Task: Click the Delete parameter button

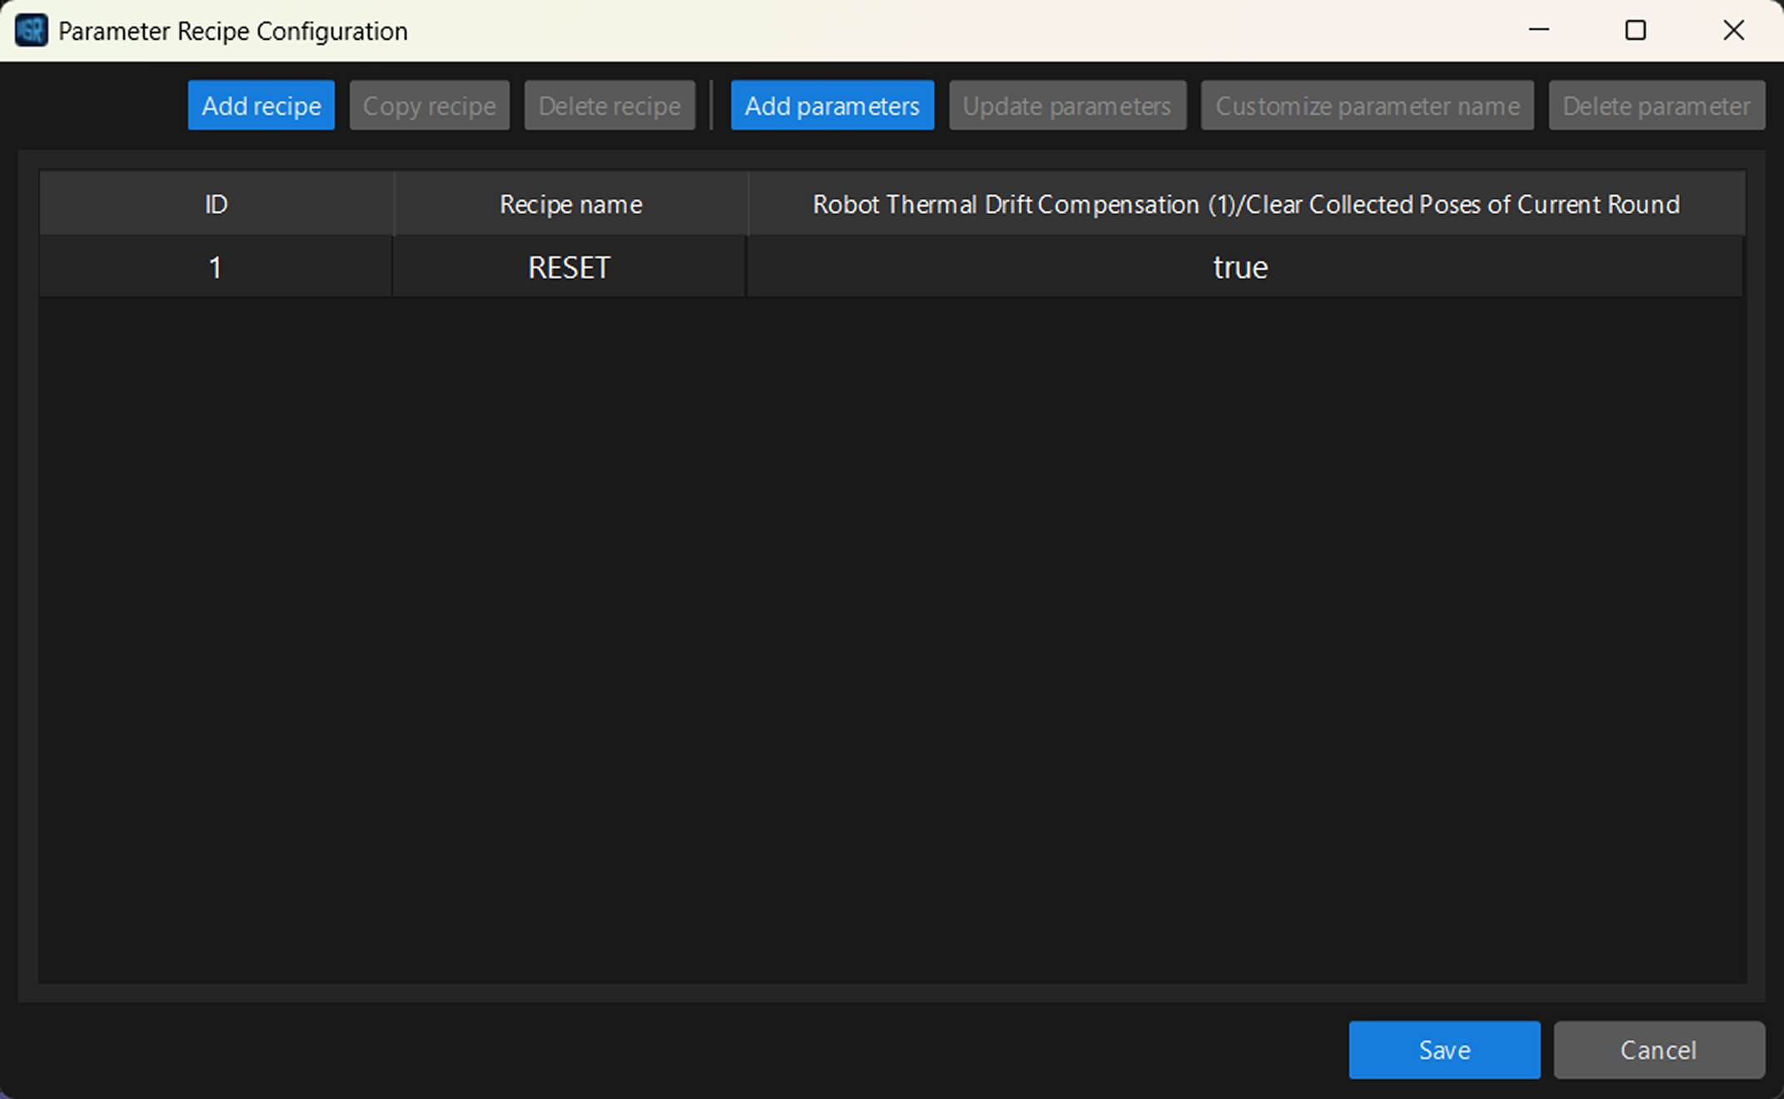Action: tap(1656, 106)
